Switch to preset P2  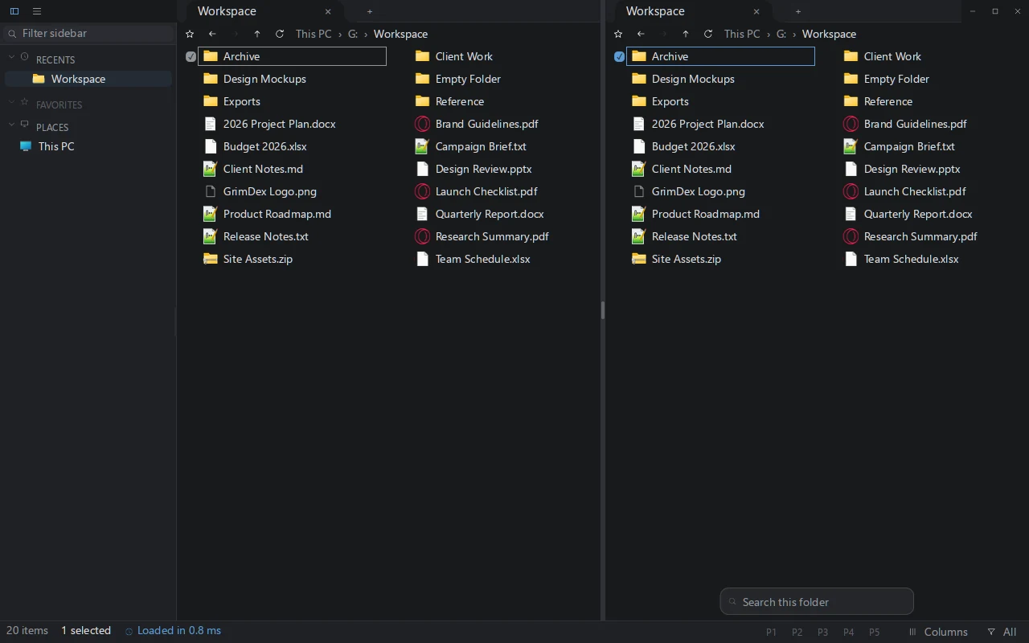797,633
